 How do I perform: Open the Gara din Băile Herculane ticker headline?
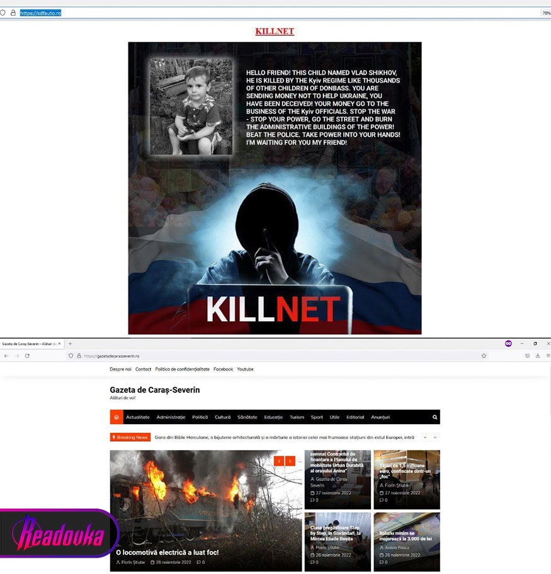(x=284, y=437)
